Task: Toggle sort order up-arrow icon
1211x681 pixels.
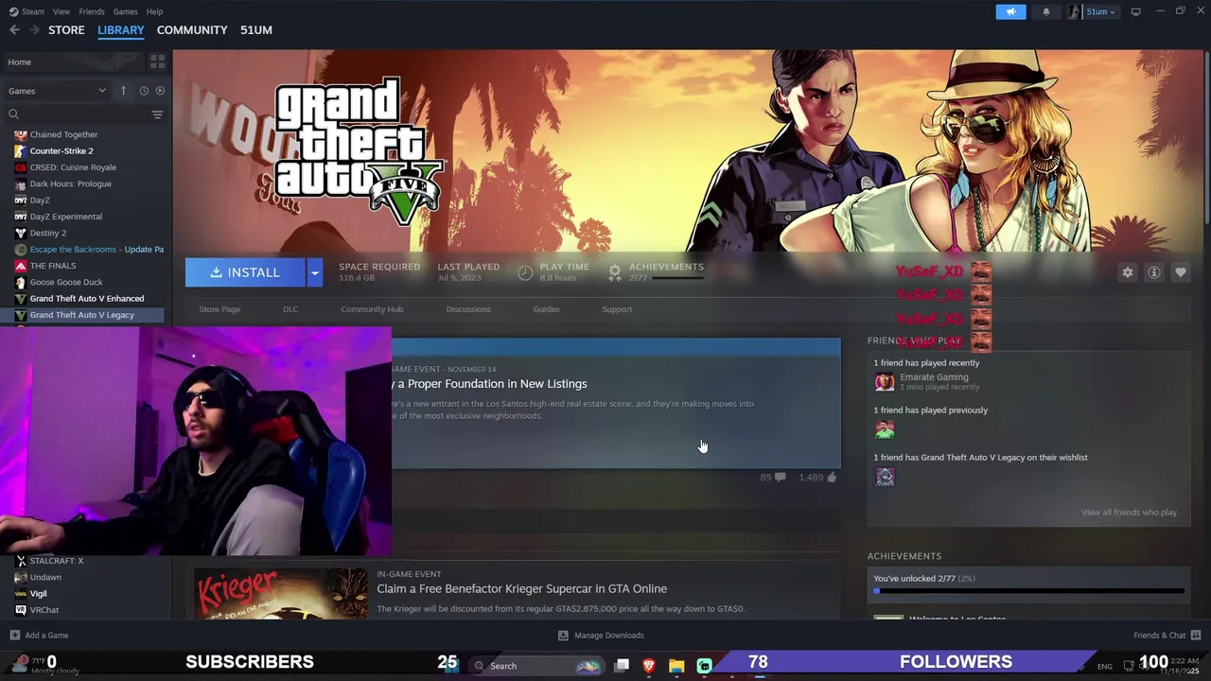Action: 123,91
